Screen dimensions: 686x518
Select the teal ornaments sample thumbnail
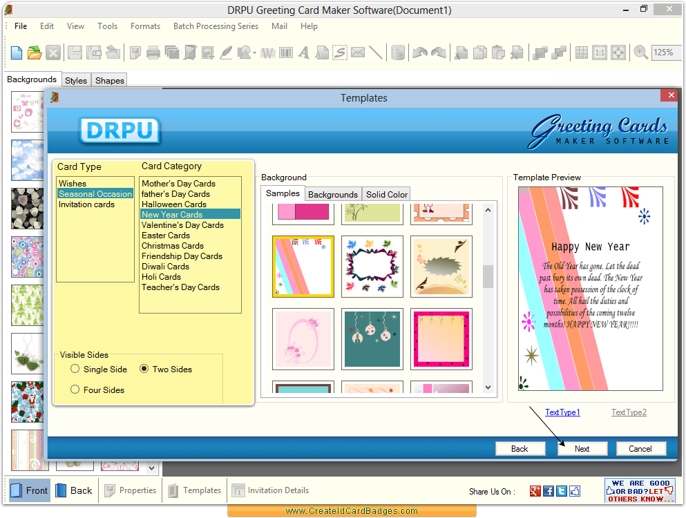[x=372, y=339]
